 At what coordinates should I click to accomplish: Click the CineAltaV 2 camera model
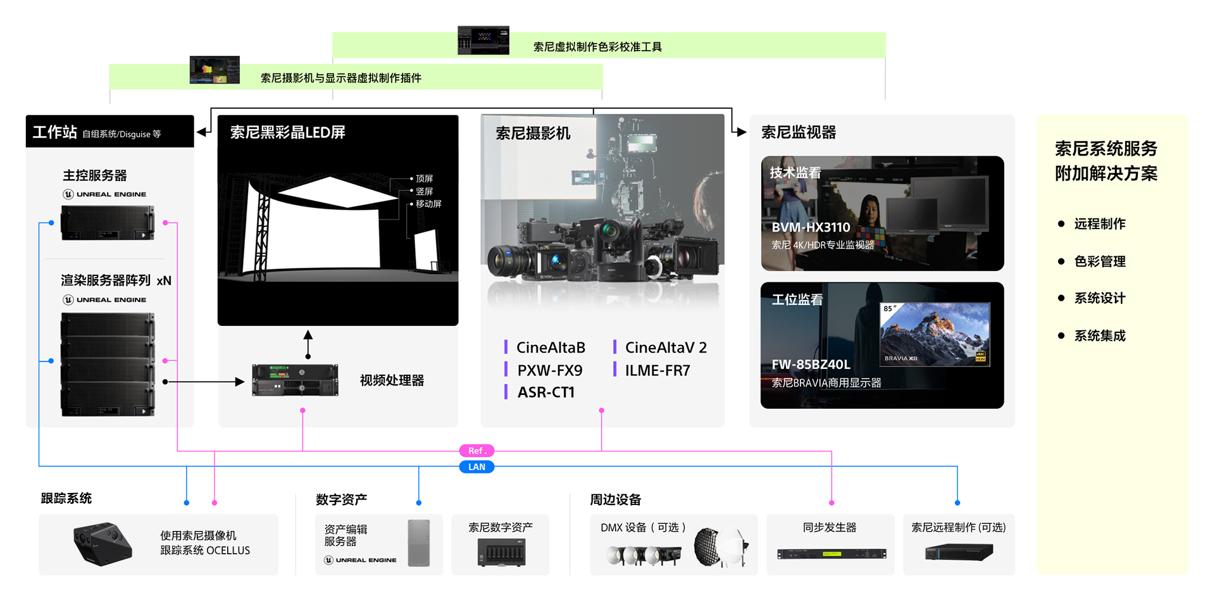[x=666, y=347]
